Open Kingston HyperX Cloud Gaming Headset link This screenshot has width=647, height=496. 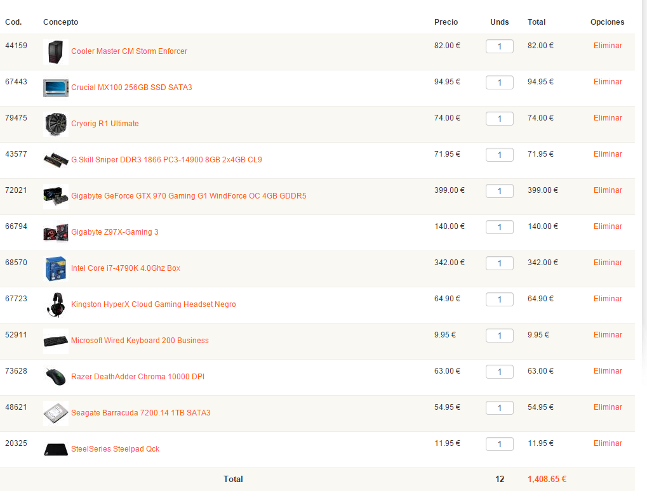pyautogui.click(x=154, y=304)
